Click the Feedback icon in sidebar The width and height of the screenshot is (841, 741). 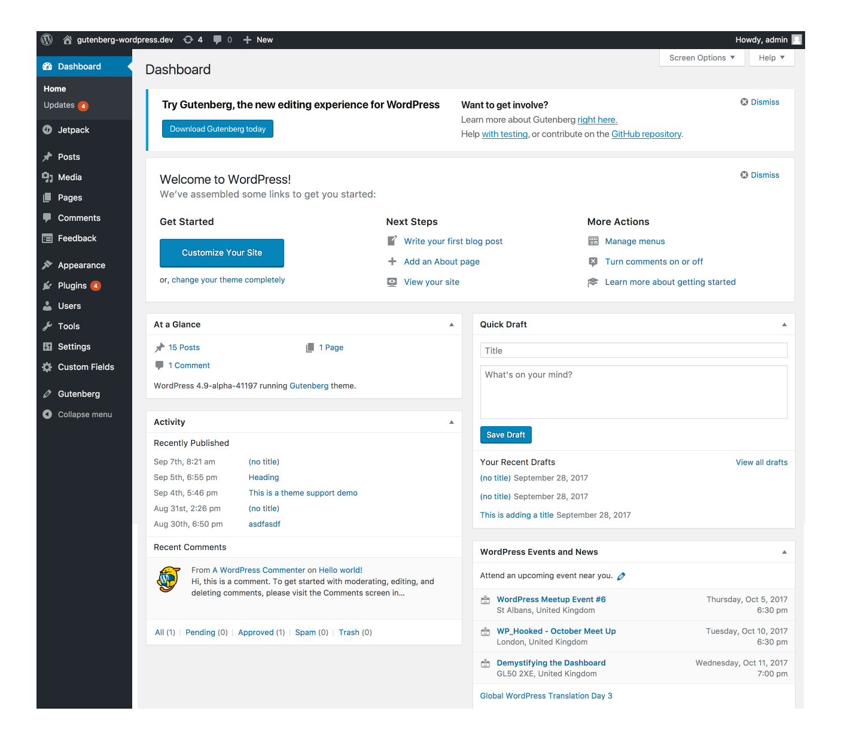[x=47, y=238]
